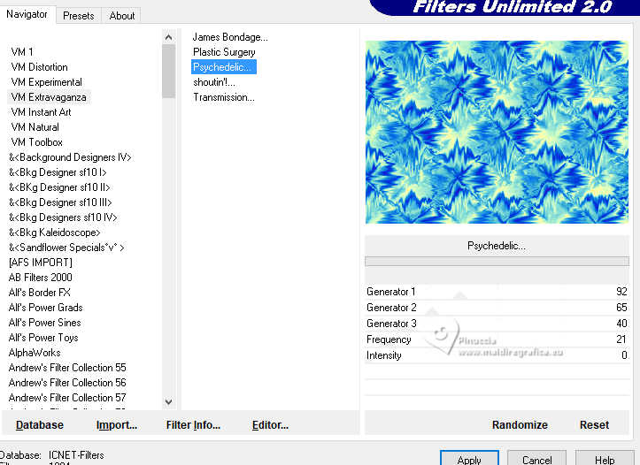The height and width of the screenshot is (465, 640).
Task: Select Andrew's Filter Collection 57
Action: pos(67,398)
